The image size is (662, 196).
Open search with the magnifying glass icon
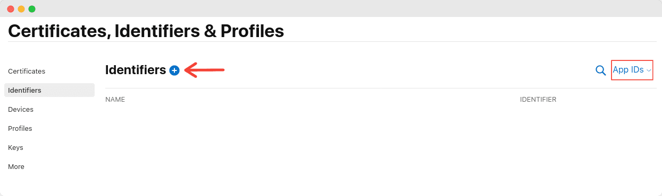point(601,70)
